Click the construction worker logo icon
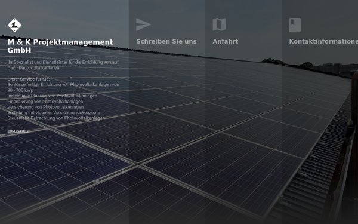This screenshot has width=358, height=224. click(x=14, y=25)
